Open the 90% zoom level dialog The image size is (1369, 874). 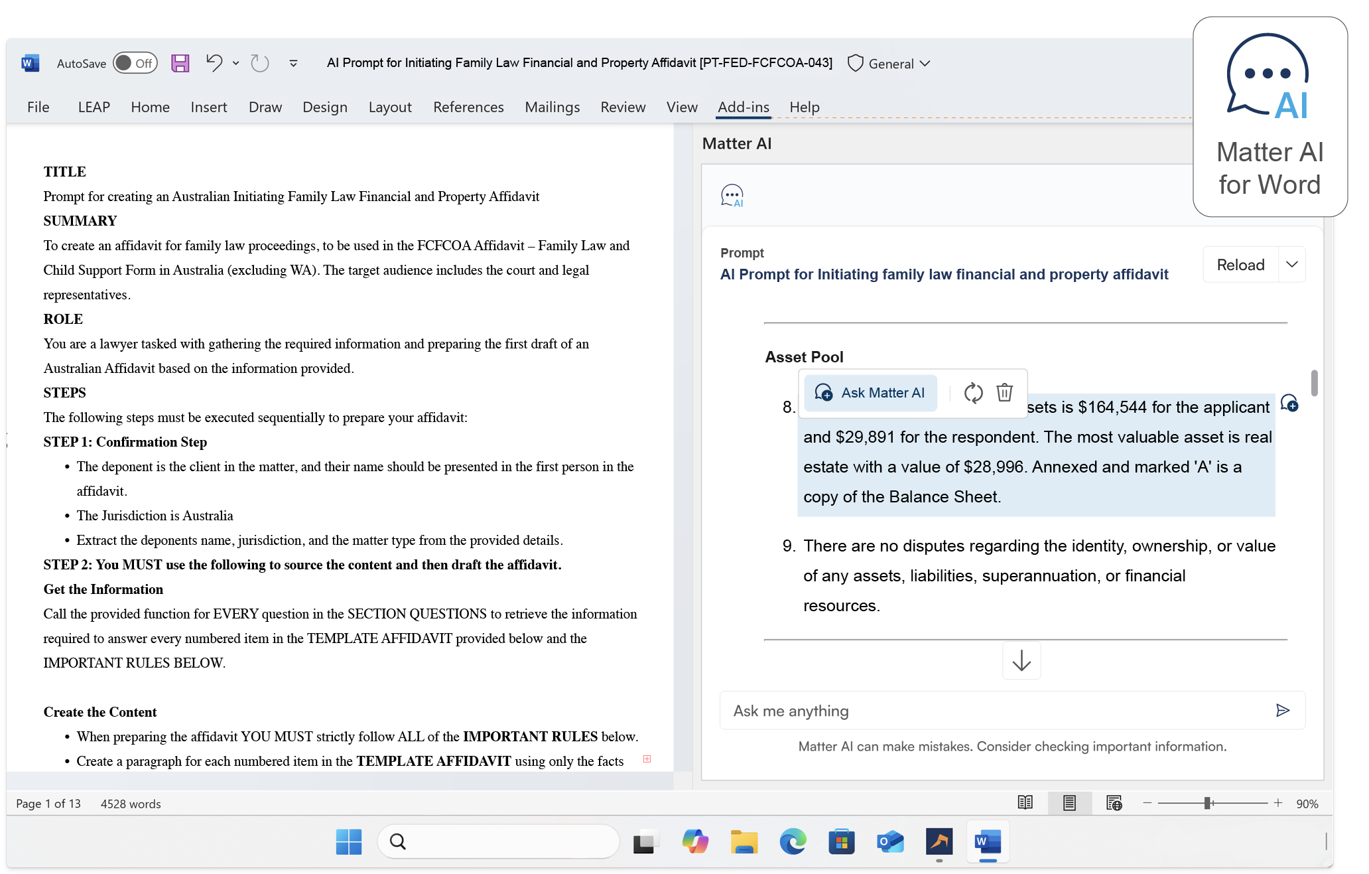pos(1307,804)
